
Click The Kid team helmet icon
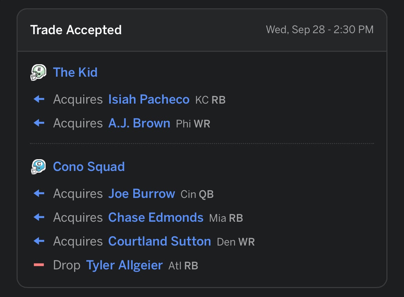(x=38, y=73)
